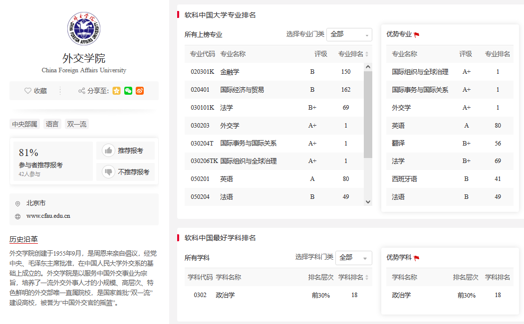Click the 专业代码 column header
524x324 pixels.
[203, 54]
